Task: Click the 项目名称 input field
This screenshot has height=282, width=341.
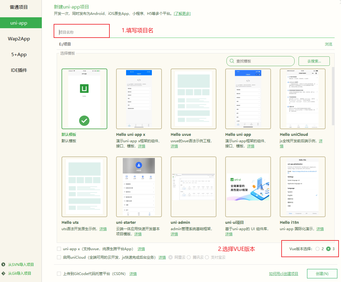Action: tap(82, 31)
